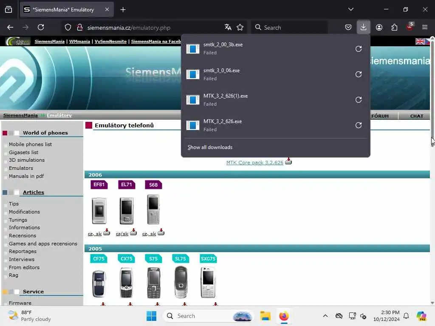This screenshot has width=435, height=326.
Task: Click the S68 phone label
Action: pos(153,185)
